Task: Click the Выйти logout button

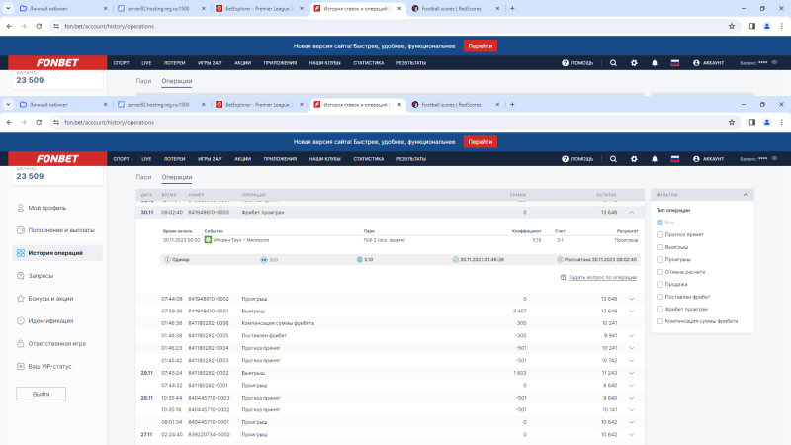Action: [42, 394]
